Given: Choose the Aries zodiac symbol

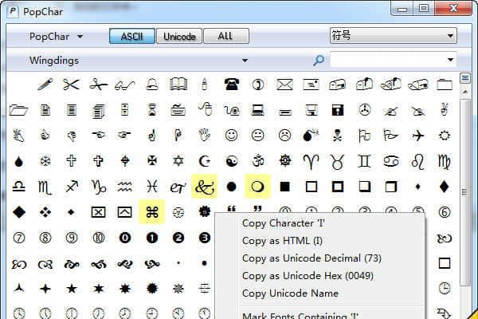Looking at the screenshot, I should click(311, 161).
